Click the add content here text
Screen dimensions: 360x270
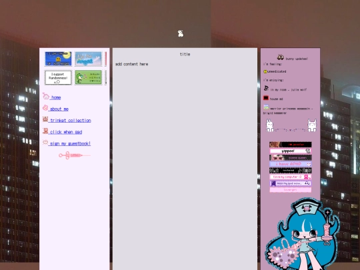(x=131, y=64)
